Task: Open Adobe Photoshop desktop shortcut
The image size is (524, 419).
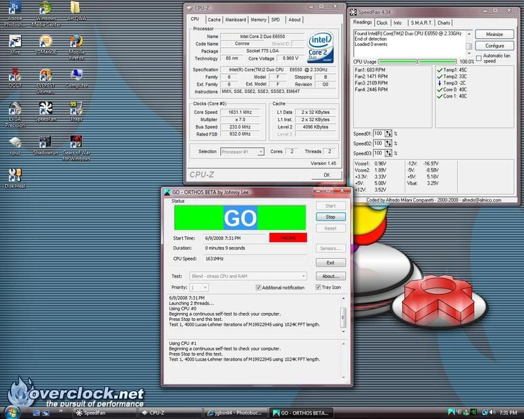Action: click(x=15, y=13)
